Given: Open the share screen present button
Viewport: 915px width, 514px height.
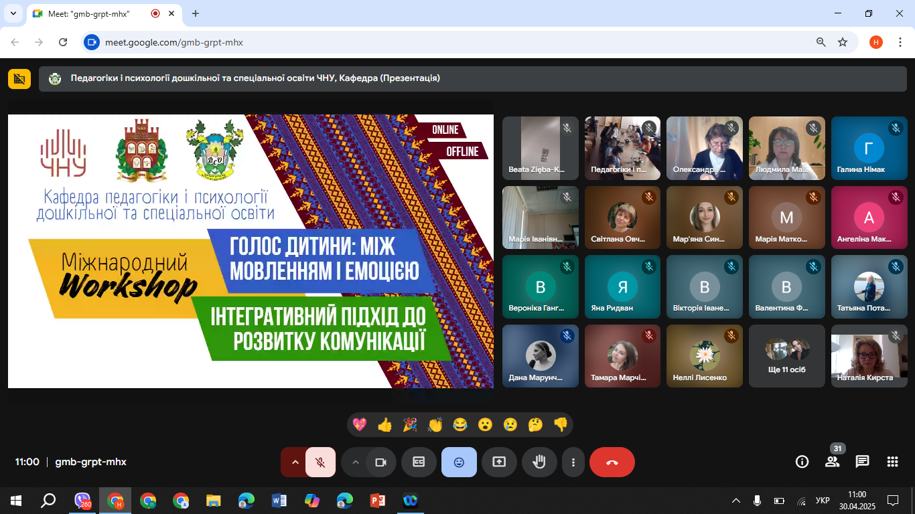Looking at the screenshot, I should tap(499, 462).
